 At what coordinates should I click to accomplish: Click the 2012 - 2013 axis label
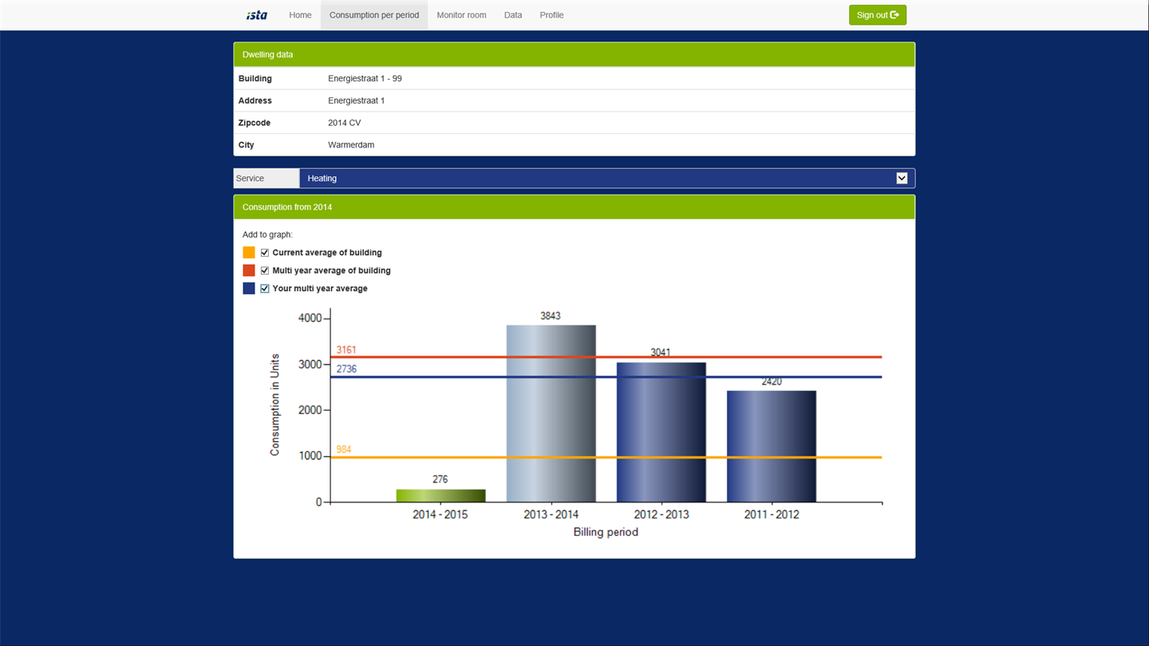pyautogui.click(x=661, y=514)
